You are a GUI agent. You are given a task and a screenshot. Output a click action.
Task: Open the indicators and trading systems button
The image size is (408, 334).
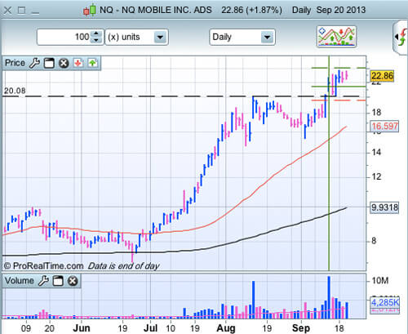pyautogui.click(x=336, y=37)
